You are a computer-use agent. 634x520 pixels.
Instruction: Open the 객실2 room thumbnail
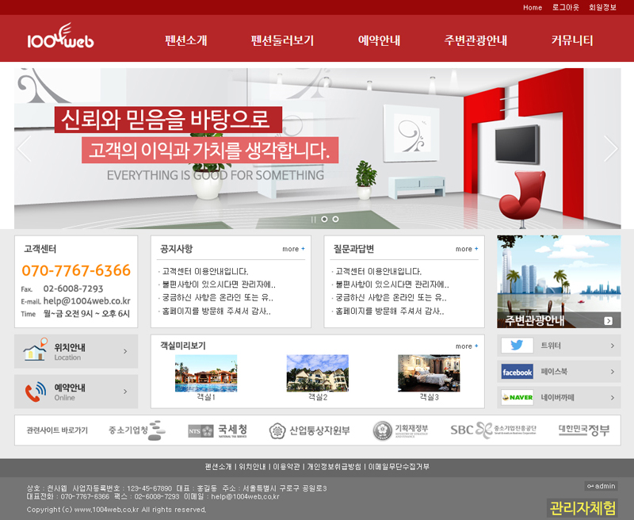click(x=317, y=373)
